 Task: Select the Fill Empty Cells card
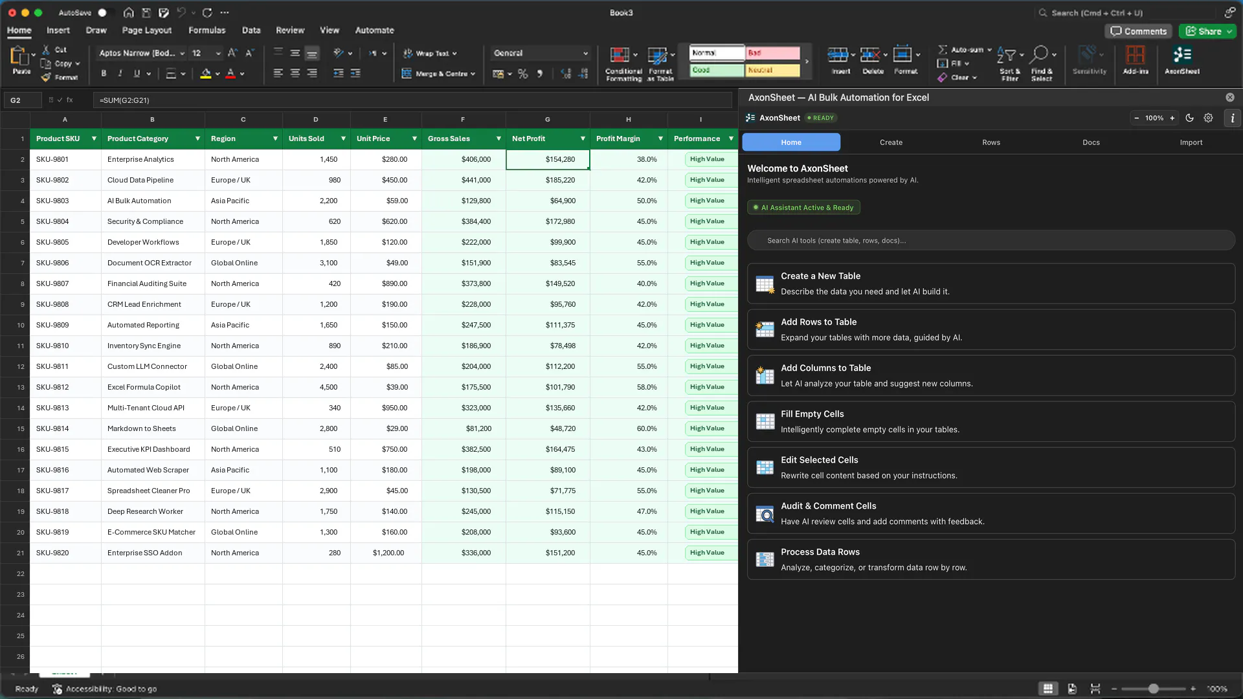click(991, 422)
